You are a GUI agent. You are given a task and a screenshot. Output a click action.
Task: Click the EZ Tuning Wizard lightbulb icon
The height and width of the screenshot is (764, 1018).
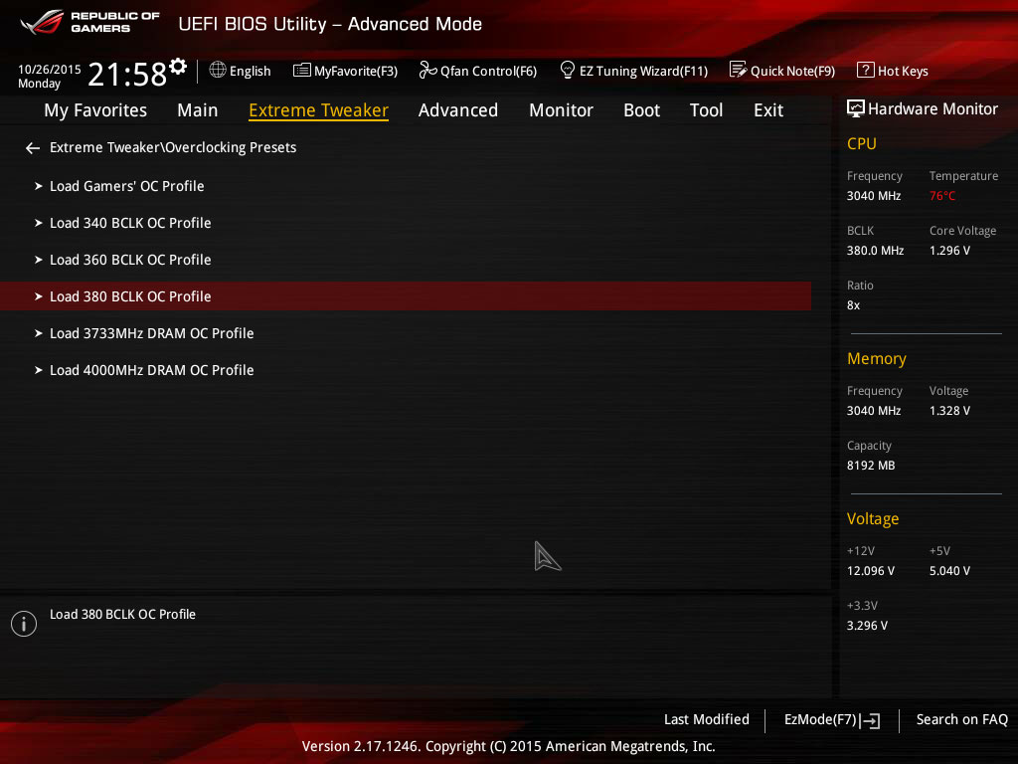pos(567,70)
